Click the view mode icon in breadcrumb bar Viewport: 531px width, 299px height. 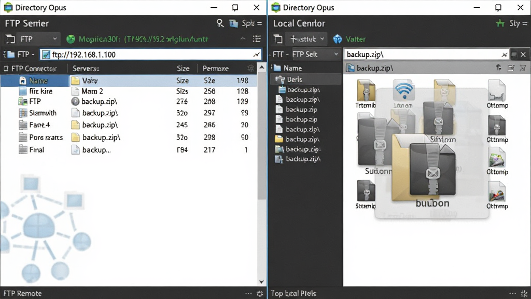511,68
